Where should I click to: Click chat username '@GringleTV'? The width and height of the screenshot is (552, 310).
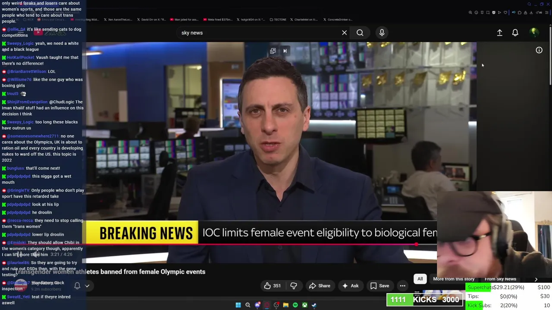coord(18,190)
